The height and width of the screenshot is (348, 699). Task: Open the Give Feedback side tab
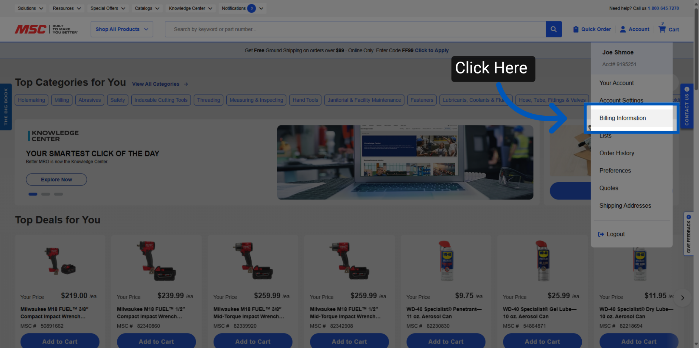point(689,234)
